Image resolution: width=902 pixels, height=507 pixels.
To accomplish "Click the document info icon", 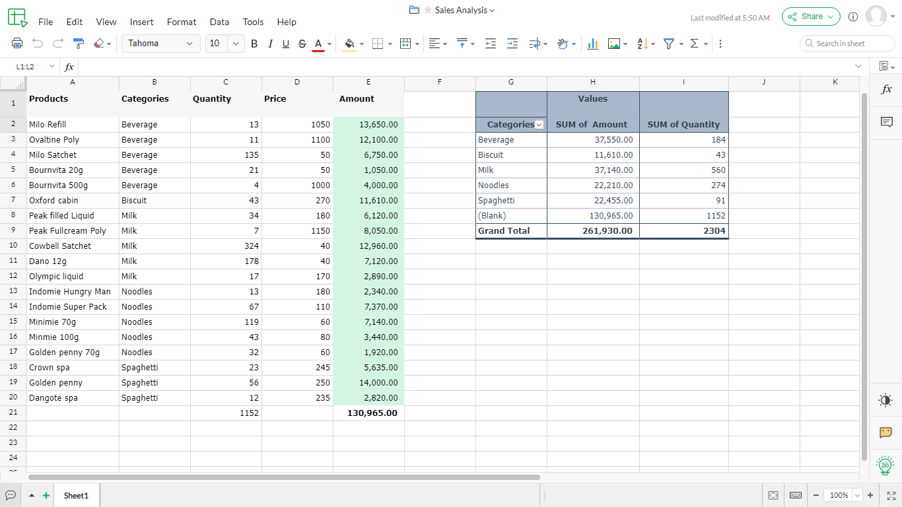I will (852, 17).
